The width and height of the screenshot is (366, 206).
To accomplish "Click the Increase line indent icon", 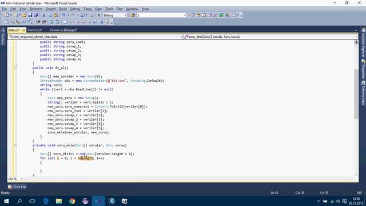I will coord(44,22).
